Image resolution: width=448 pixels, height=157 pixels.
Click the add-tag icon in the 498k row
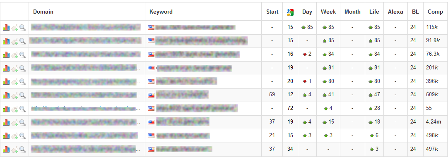[14, 136]
